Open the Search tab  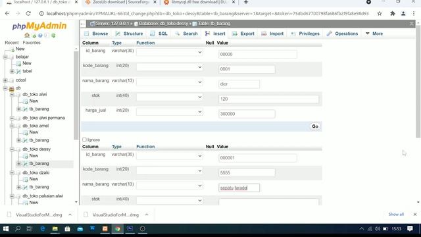[186, 34]
